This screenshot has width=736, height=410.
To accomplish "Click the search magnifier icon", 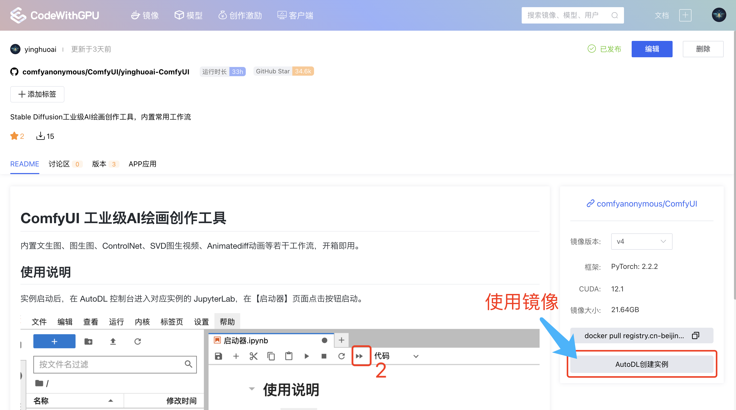I will [x=614, y=15].
